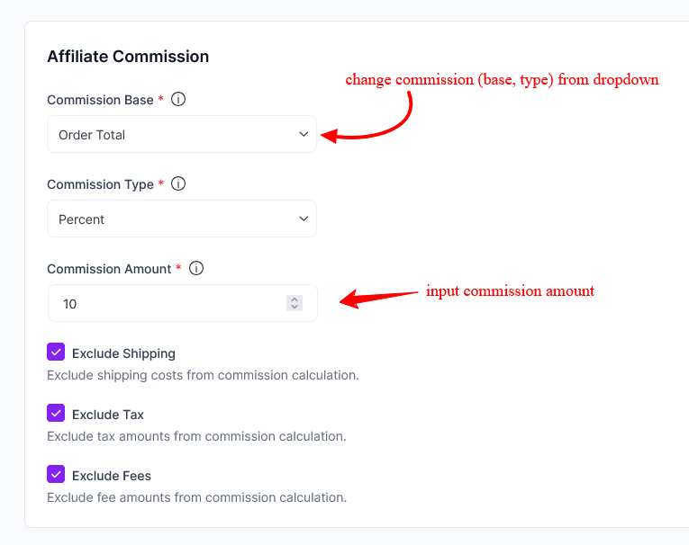Screen dimensions: 689x545
Task: Click the chevron arrow in Percent dropdown
Action: (303, 219)
